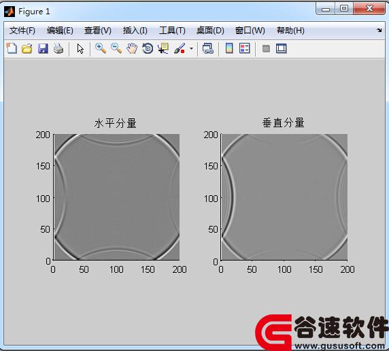Open the 工具(T) menu
Image resolution: width=389 pixels, height=351 pixels.
coord(172,31)
